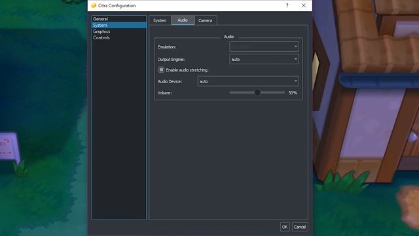Switch to the Audio tab

tap(183, 20)
